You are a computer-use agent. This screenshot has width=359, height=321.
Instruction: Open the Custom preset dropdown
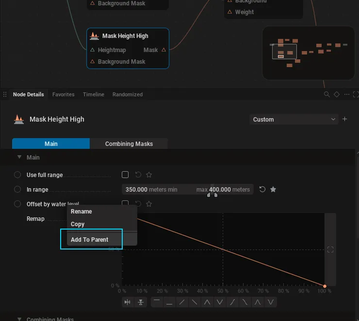294,119
